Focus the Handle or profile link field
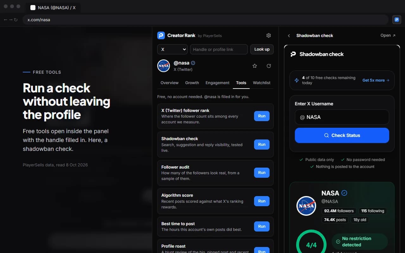Image resolution: width=405 pixels, height=253 pixels. [x=219, y=49]
